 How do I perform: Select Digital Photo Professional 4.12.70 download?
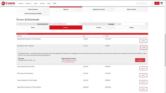143,89
